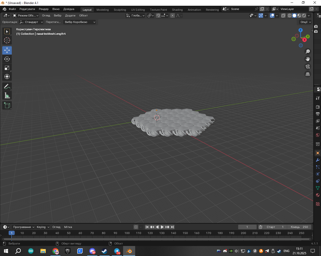Select the Scale tool
The image size is (321, 256).
pos(7,68)
